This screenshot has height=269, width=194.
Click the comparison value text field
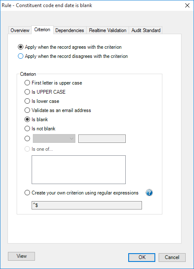tap(102, 139)
